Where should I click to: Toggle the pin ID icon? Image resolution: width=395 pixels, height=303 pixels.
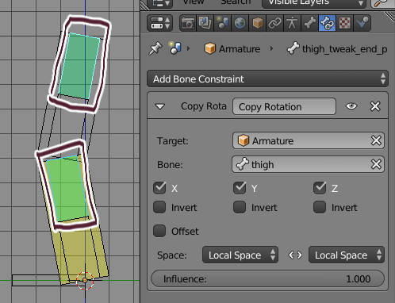click(155, 48)
